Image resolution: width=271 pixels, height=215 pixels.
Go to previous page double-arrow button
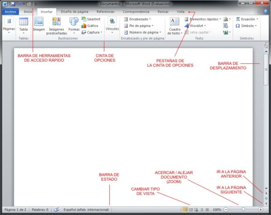click(266, 193)
